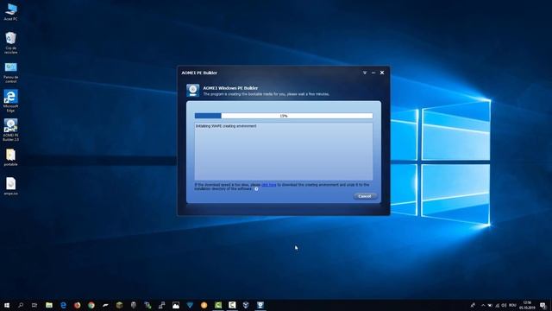Minimize the AOMEI PE Builder window
This screenshot has width=552, height=311.
coord(373,73)
